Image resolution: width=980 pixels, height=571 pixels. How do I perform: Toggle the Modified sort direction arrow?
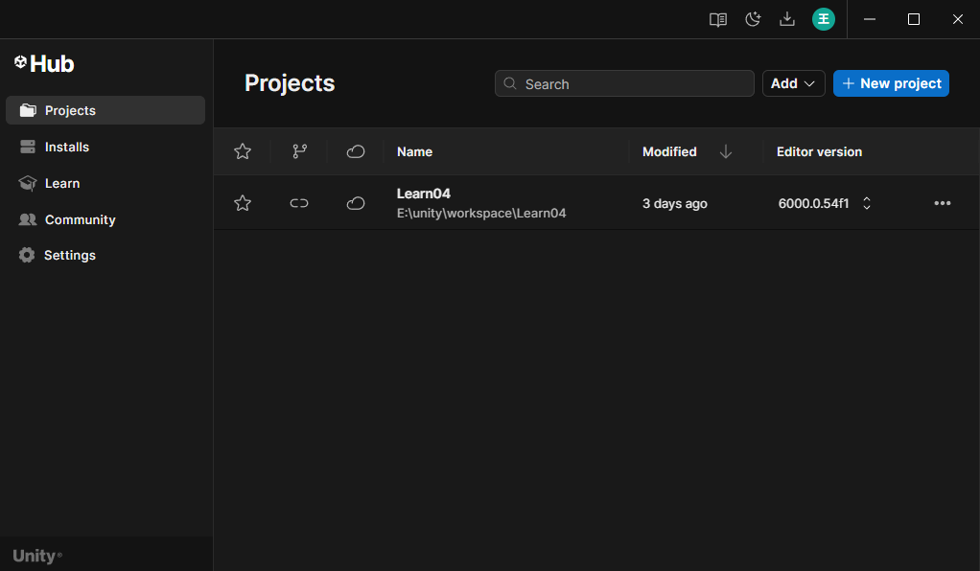(726, 151)
